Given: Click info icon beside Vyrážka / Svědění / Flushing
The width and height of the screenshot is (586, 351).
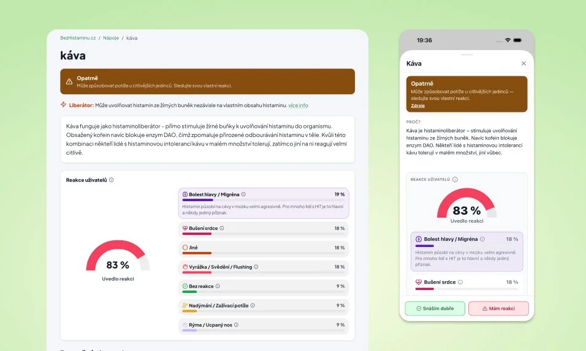Looking at the screenshot, I should (x=256, y=267).
